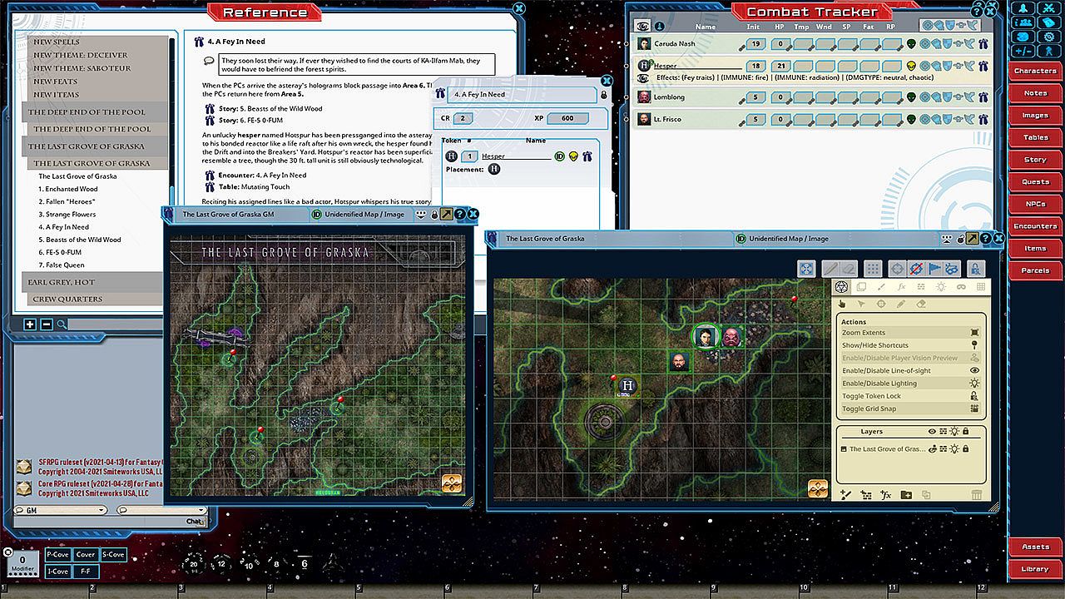Toggle Enable/Disable Lighting
Viewport: 1065px width, 599px height.
(x=911, y=384)
